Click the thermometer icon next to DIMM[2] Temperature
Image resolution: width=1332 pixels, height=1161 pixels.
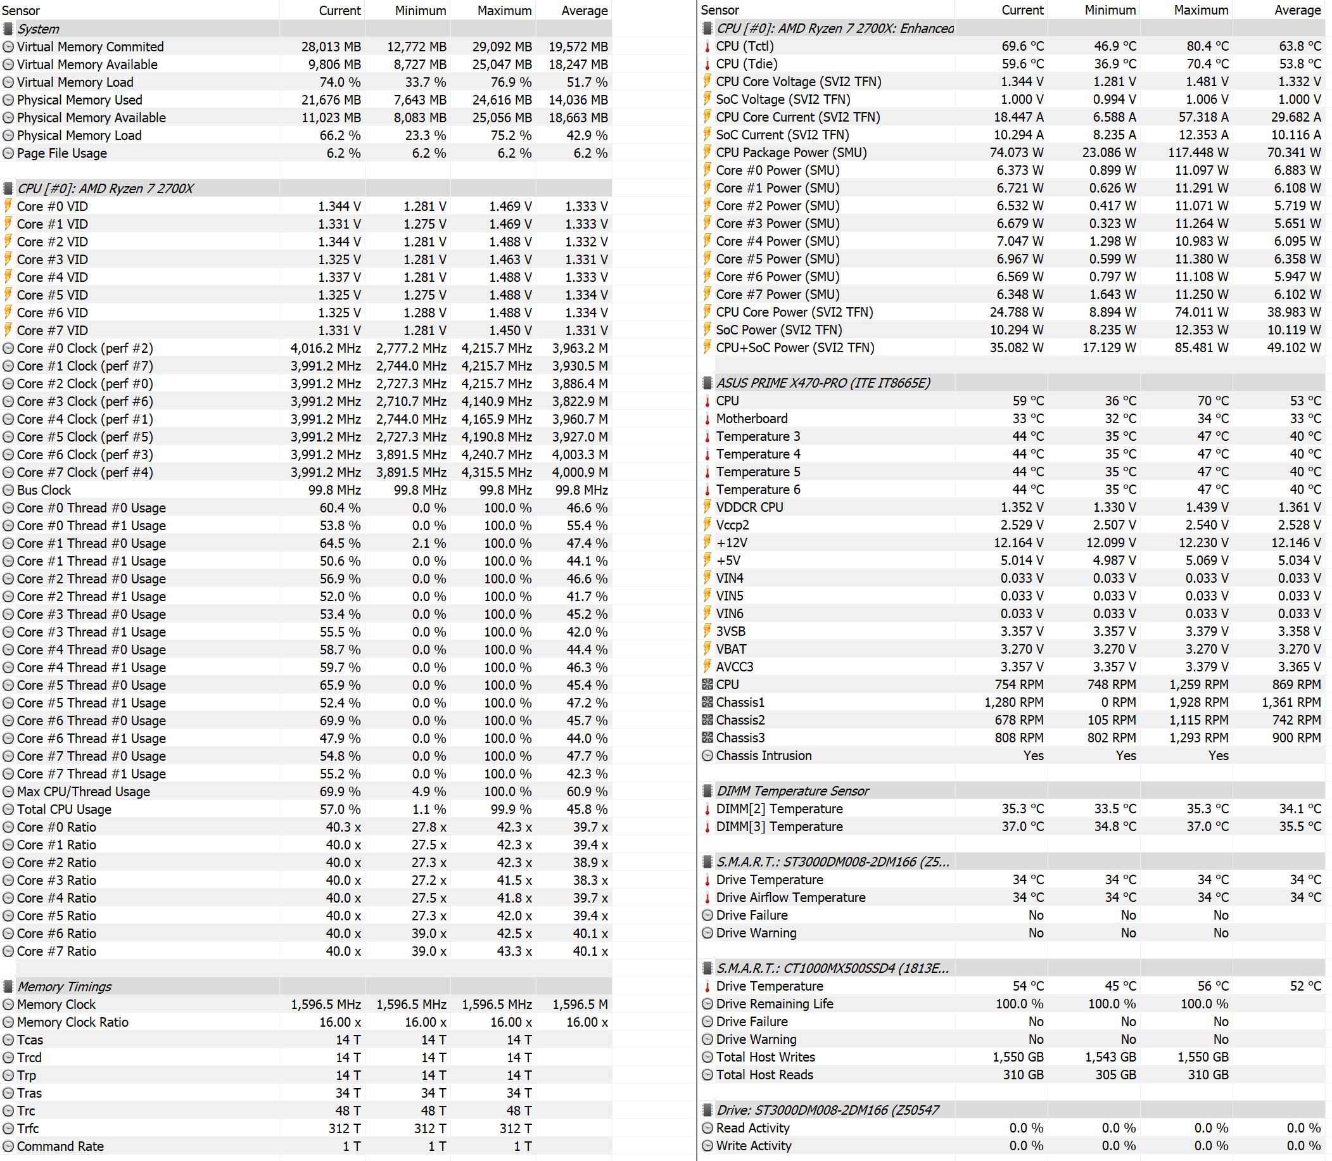pyautogui.click(x=707, y=809)
